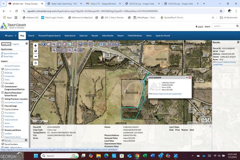Screen dimensions: 240x160
Task: Expand Commissioner - Congressional Districts group
Action: (x=3, y=86)
